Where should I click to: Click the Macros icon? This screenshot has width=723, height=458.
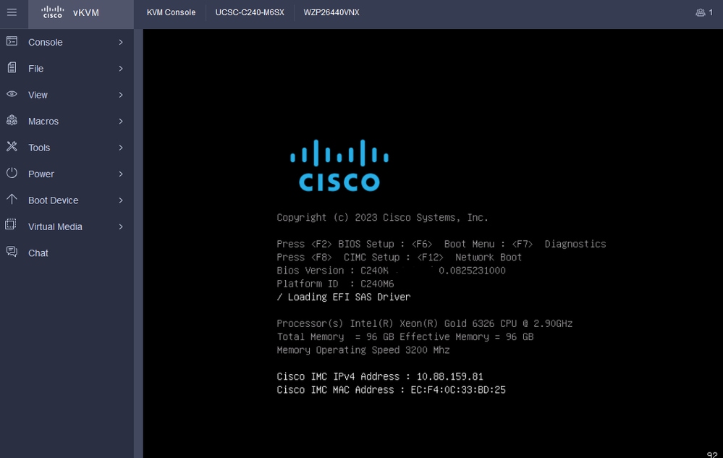pyautogui.click(x=12, y=120)
